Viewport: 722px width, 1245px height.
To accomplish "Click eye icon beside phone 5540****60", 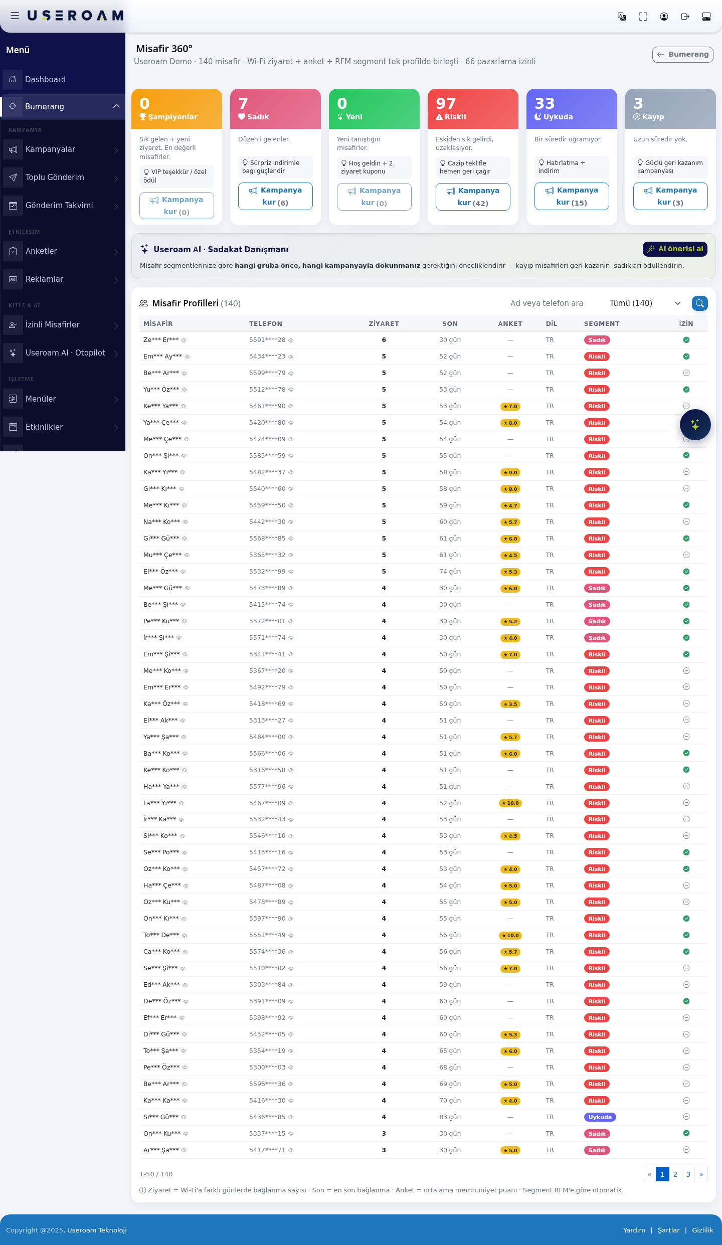I will point(291,489).
